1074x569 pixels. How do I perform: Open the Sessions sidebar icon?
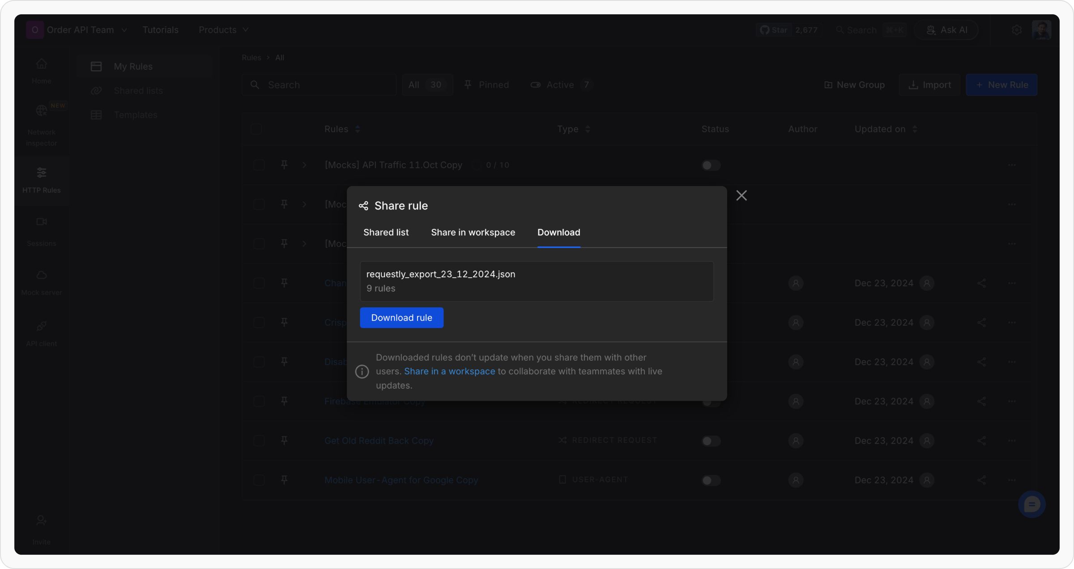[x=41, y=222]
